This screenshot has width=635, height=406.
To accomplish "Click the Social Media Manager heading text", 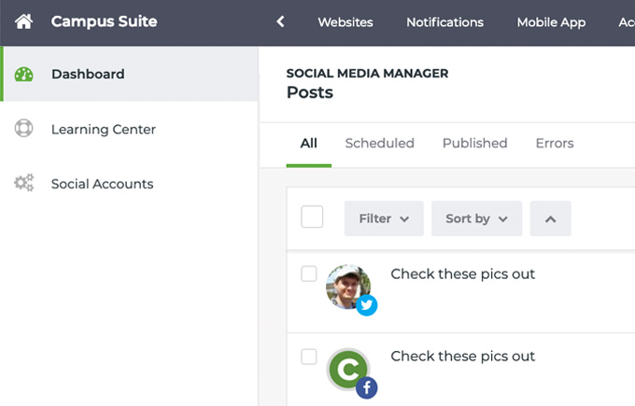I will pyautogui.click(x=367, y=73).
